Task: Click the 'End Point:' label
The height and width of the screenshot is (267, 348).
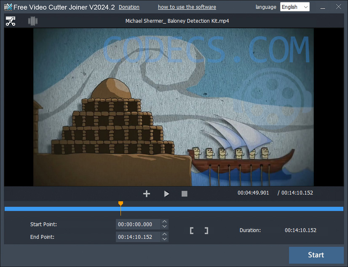Action: [42, 237]
